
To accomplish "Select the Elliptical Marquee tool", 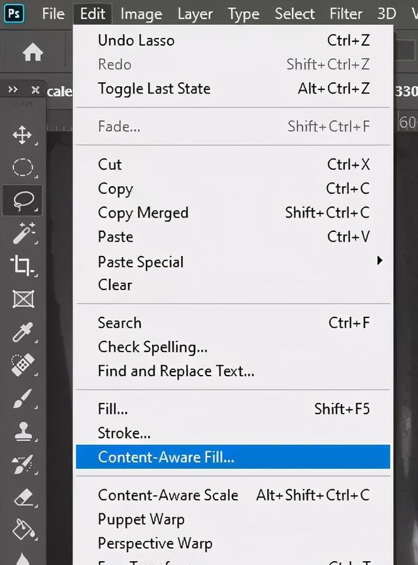I will point(23,168).
